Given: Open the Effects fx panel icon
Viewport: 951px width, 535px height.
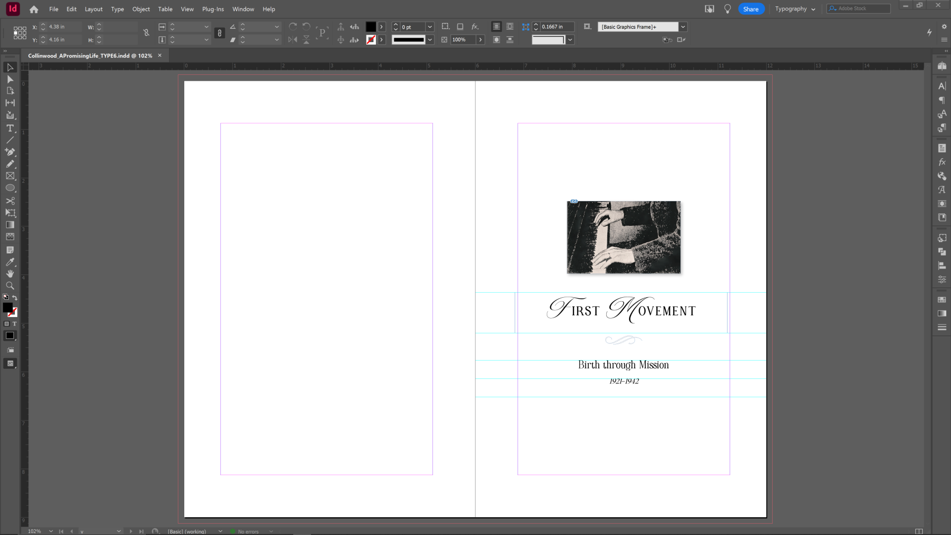Looking at the screenshot, I should pos(942,162).
